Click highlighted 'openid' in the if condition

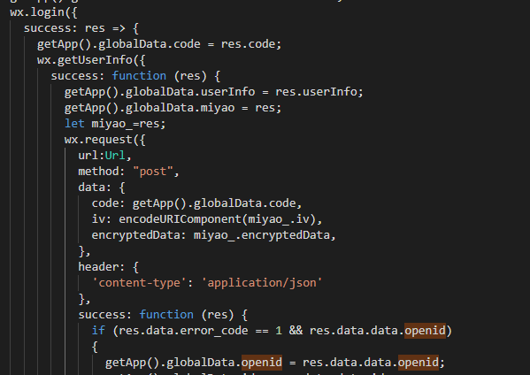[x=425, y=331]
